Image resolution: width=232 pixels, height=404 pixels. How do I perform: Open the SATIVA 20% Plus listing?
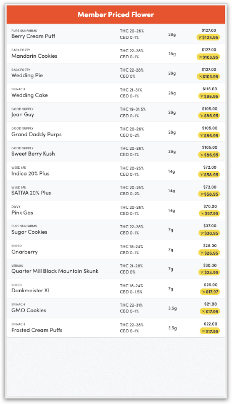coord(116,191)
